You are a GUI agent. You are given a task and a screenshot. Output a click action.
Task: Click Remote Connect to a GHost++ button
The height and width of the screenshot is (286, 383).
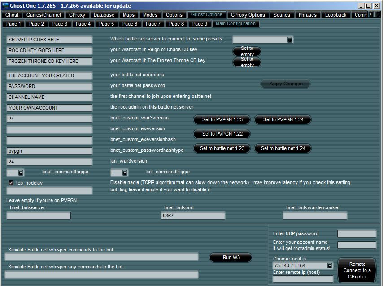pos(357,270)
